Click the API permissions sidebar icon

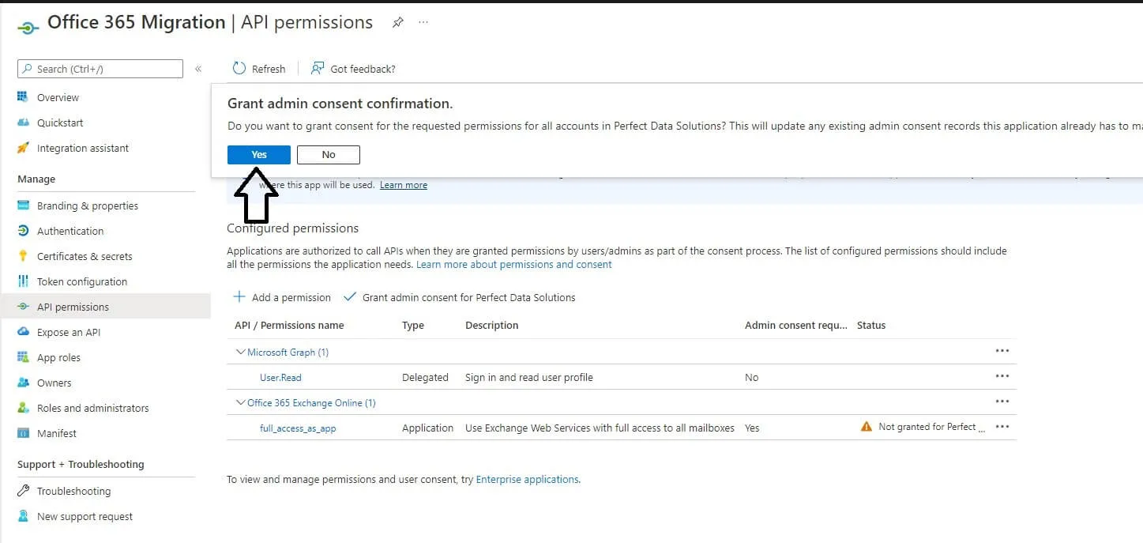click(23, 307)
